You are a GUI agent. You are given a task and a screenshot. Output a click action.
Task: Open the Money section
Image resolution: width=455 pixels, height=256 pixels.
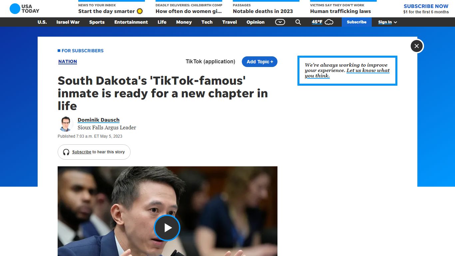point(184,22)
